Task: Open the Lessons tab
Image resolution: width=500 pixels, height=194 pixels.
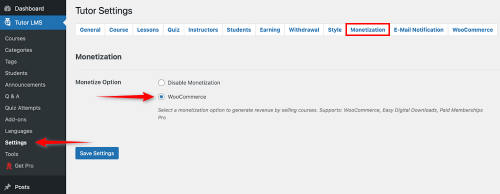Action: tap(148, 29)
